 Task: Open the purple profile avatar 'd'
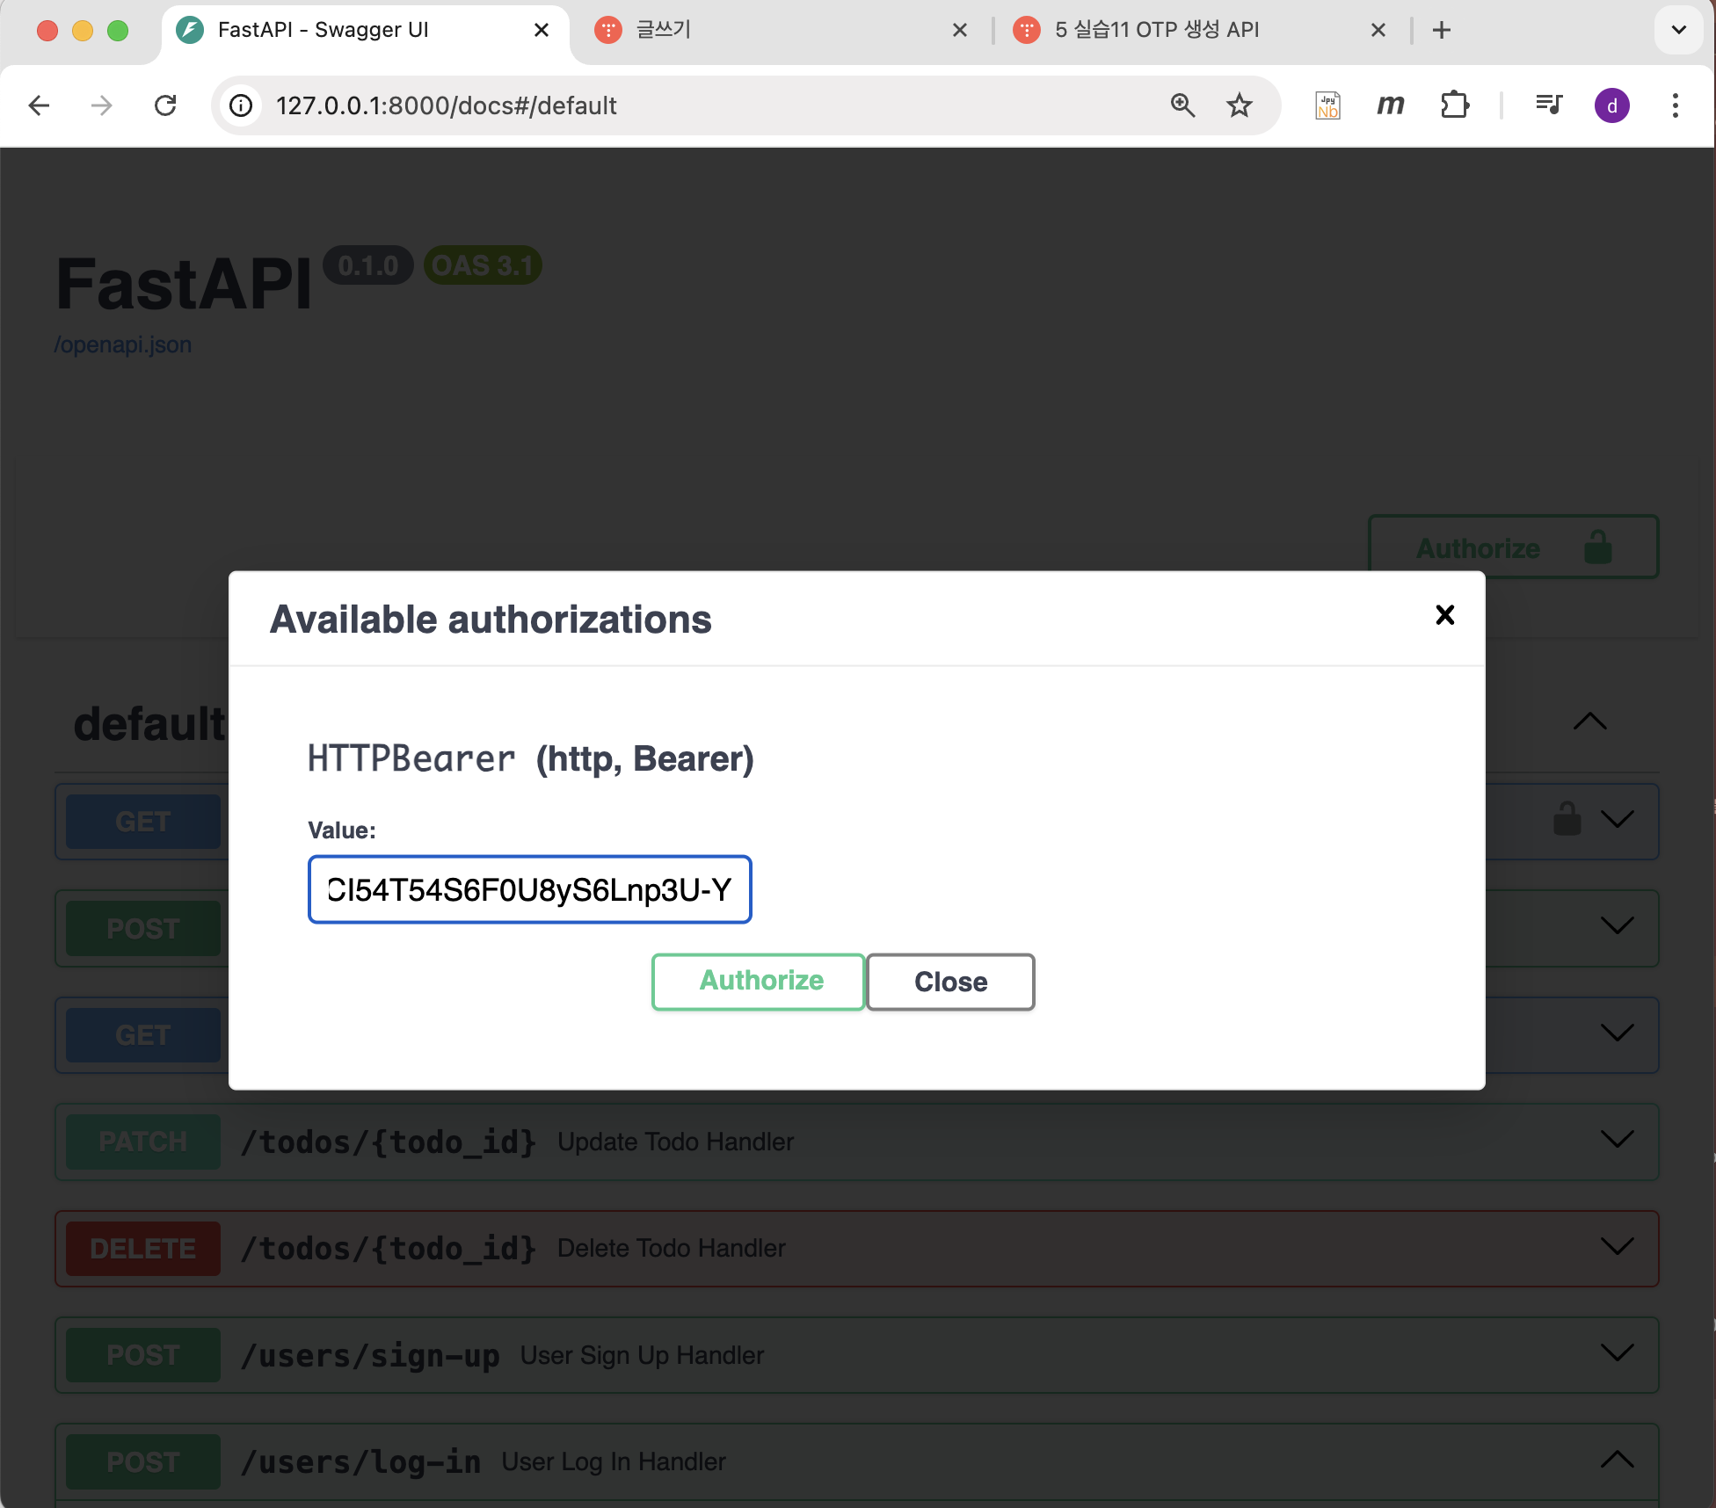point(1611,105)
